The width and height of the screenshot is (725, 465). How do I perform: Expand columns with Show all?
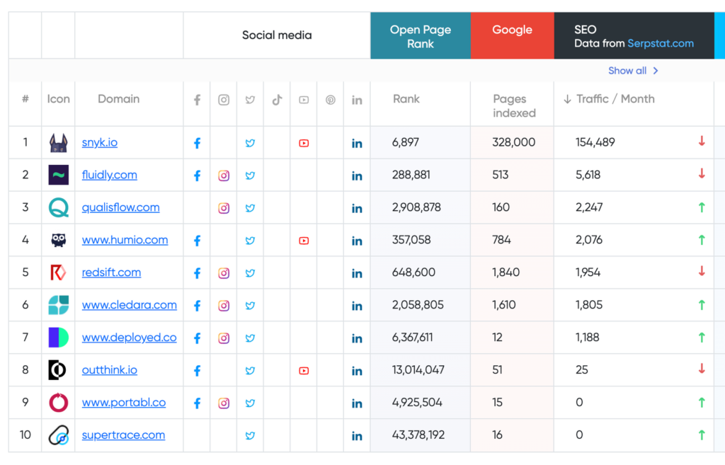pyautogui.click(x=633, y=71)
